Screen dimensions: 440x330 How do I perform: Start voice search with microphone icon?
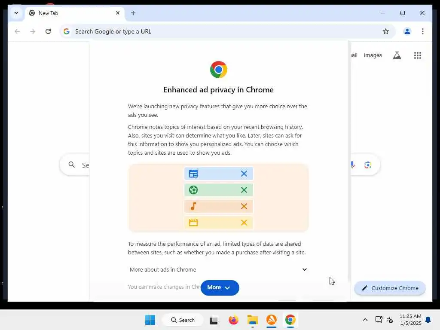click(x=352, y=165)
